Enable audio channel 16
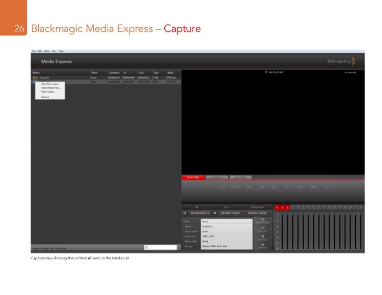This screenshot has height=295, width=382. pos(361,207)
